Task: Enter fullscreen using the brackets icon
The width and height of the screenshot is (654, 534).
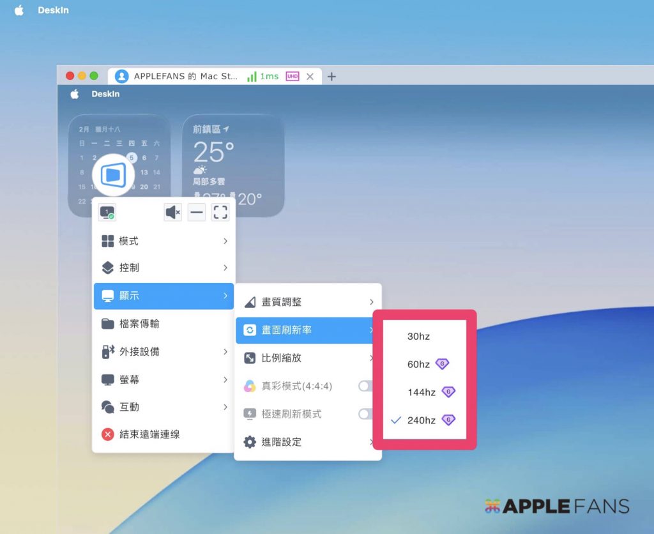Action: click(x=220, y=212)
